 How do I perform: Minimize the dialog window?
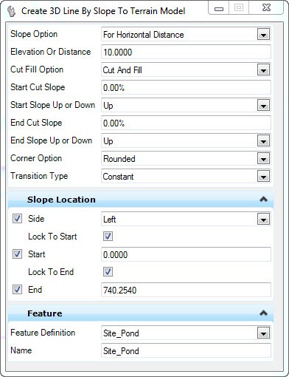click(x=219, y=8)
